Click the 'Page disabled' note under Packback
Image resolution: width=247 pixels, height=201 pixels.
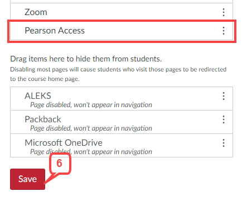[91, 128]
